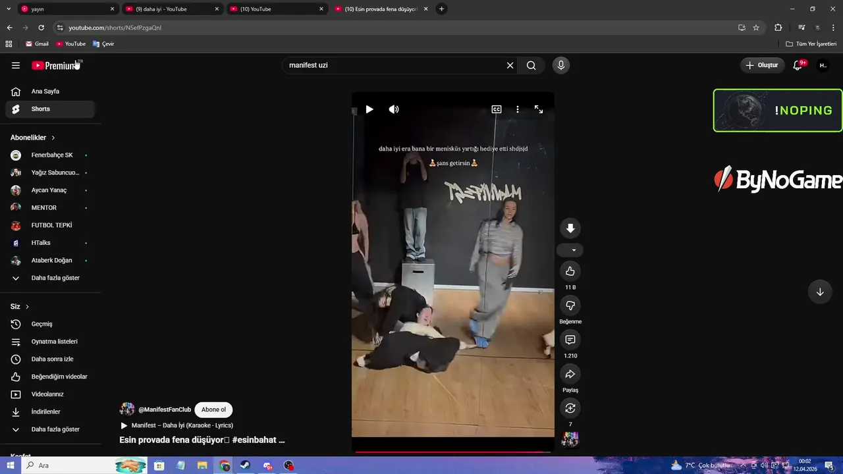Viewport: 843px width, 474px height.
Task: Open the tab search dropdown arrow
Action: click(x=7, y=9)
